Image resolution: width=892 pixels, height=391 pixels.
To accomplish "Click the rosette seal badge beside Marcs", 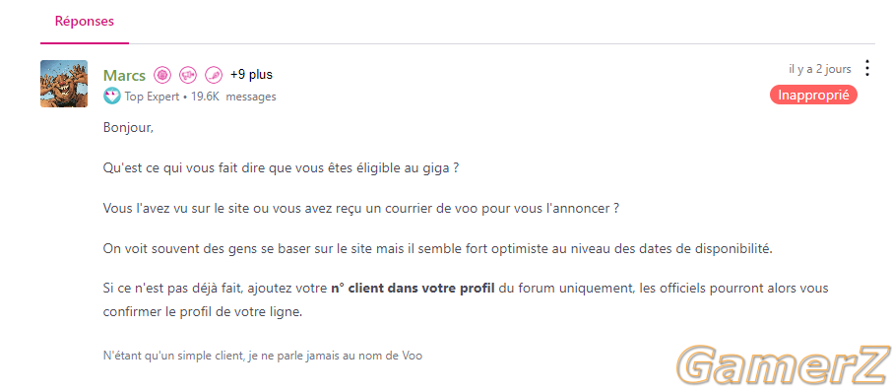I will pyautogui.click(x=162, y=75).
